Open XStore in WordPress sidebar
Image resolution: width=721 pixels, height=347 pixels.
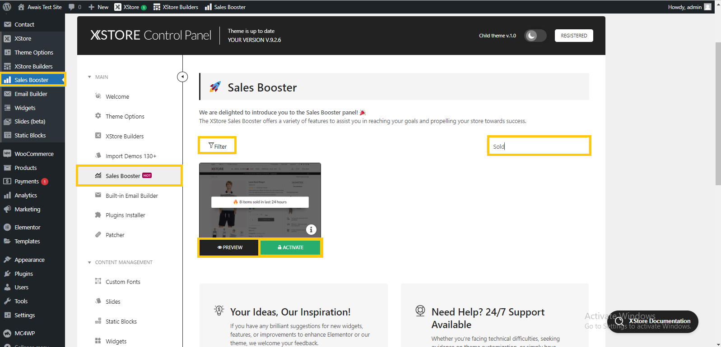click(x=33, y=38)
